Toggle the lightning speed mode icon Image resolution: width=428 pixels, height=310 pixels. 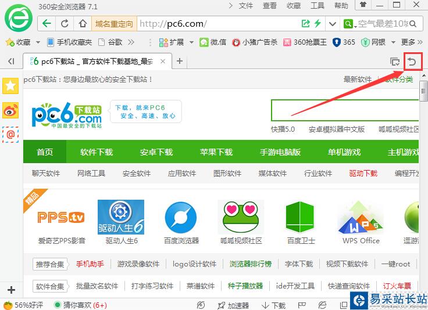pos(318,23)
